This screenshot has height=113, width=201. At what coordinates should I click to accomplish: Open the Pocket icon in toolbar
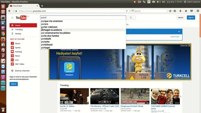pos(192,11)
